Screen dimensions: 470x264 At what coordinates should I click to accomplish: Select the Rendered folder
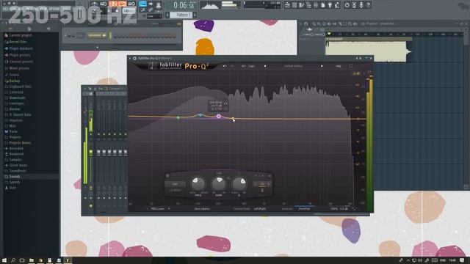click(14, 154)
